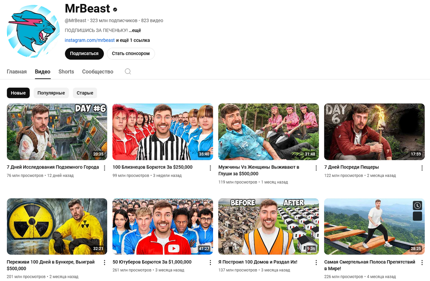Click 'и ещё 1 ссылка' to see more links
This screenshot has width=430, height=281.
pyautogui.click(x=133, y=40)
